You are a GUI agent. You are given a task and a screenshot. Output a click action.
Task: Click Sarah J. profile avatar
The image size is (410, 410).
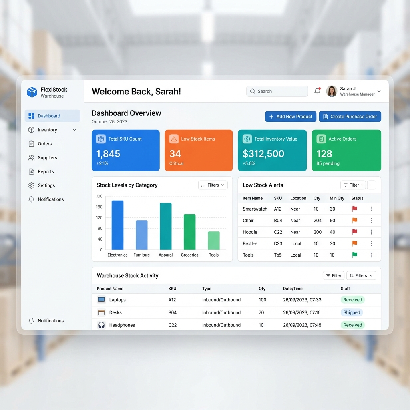click(332, 91)
